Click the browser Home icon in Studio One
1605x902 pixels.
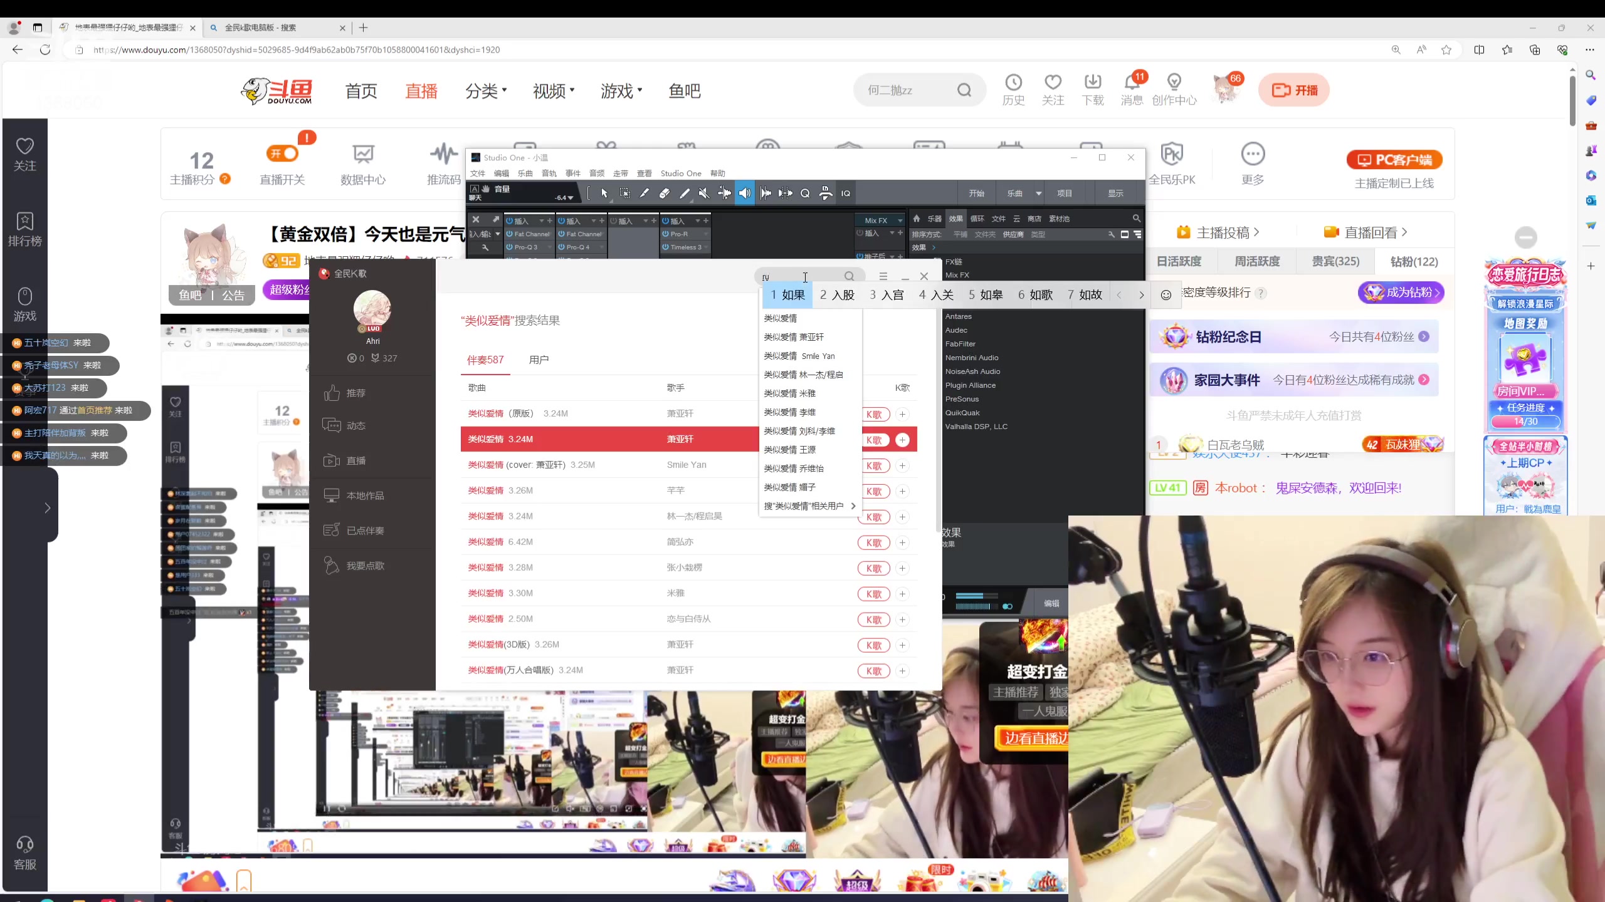pos(917,219)
